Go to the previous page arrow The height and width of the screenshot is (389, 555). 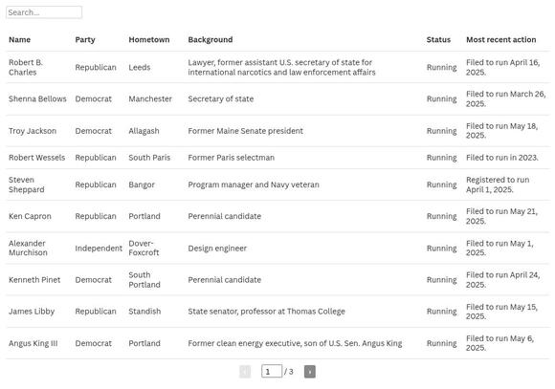pyautogui.click(x=245, y=371)
